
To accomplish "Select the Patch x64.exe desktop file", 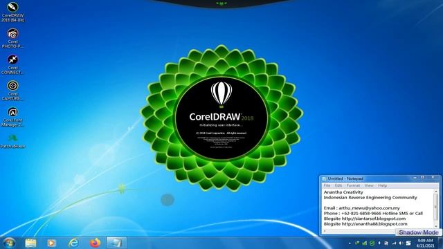I will (12, 141).
